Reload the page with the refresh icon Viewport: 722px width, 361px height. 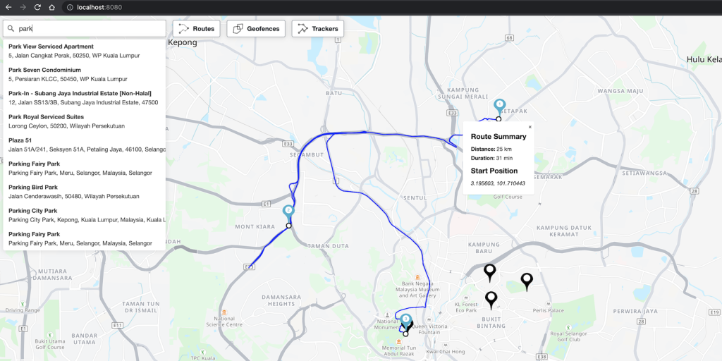click(37, 7)
